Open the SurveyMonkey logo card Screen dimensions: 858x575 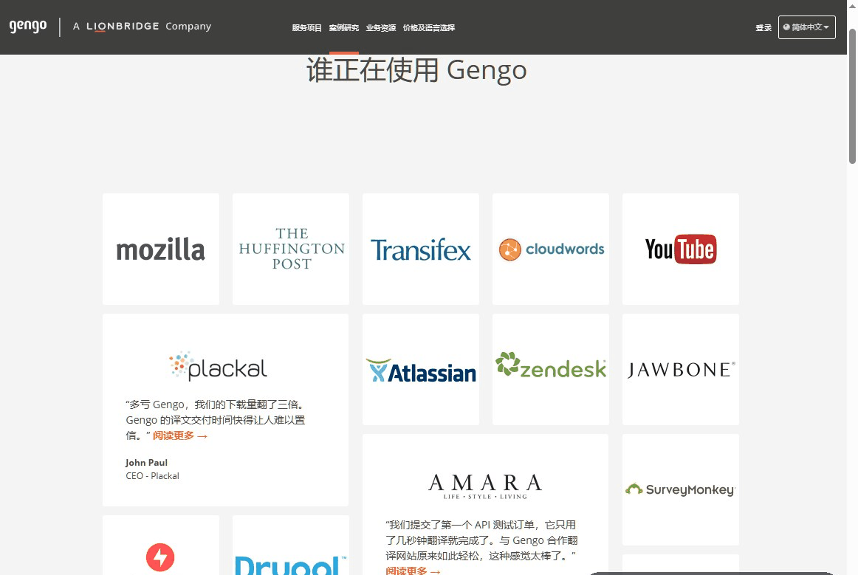tap(681, 489)
